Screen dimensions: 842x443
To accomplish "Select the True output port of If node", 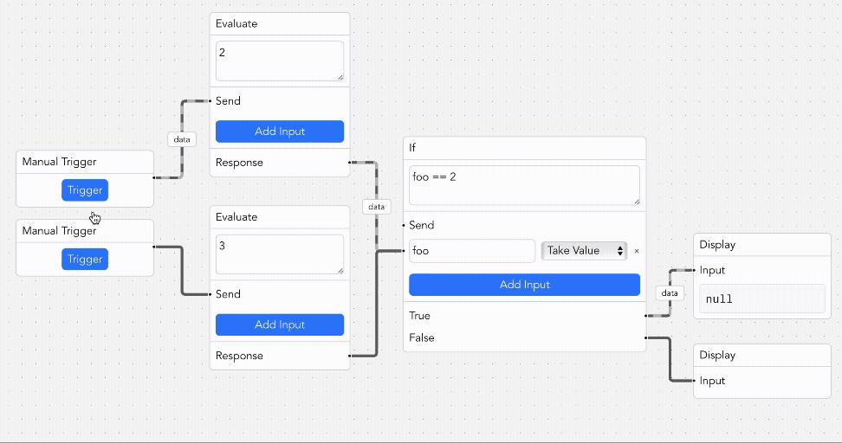I will coord(646,316).
